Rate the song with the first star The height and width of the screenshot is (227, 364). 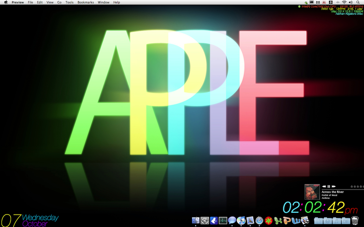click(352, 186)
